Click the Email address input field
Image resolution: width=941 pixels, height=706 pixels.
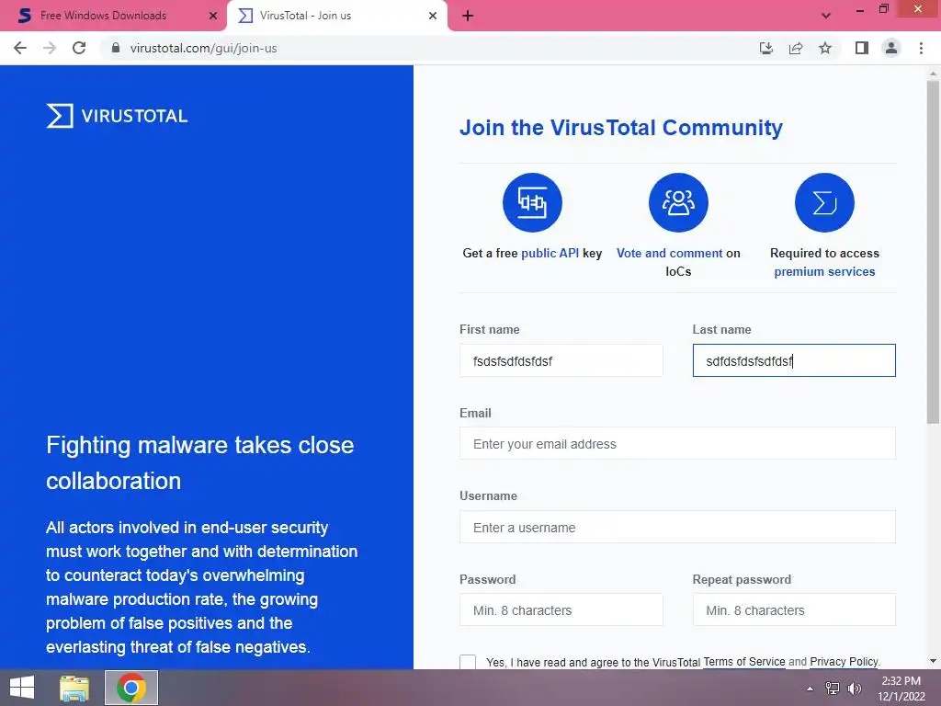pyautogui.click(x=677, y=444)
